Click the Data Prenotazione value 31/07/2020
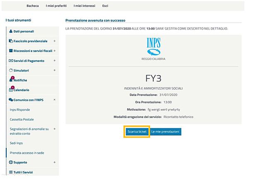 click(168, 95)
